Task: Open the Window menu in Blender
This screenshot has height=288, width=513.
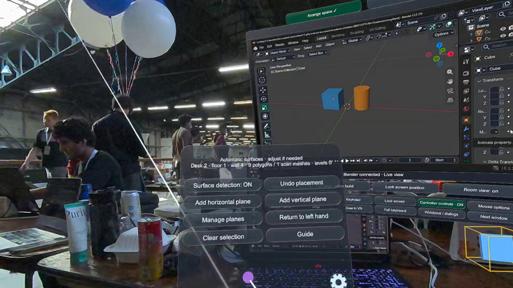Action: pyautogui.click(x=293, y=43)
